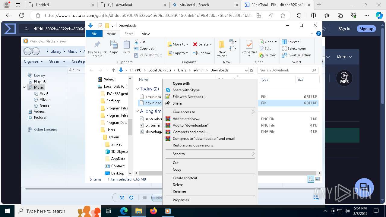Open Firefox from the taskbar
386x217 pixels.
tap(153, 211)
